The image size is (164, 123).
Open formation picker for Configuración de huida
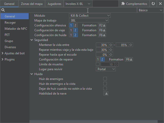[102, 35]
